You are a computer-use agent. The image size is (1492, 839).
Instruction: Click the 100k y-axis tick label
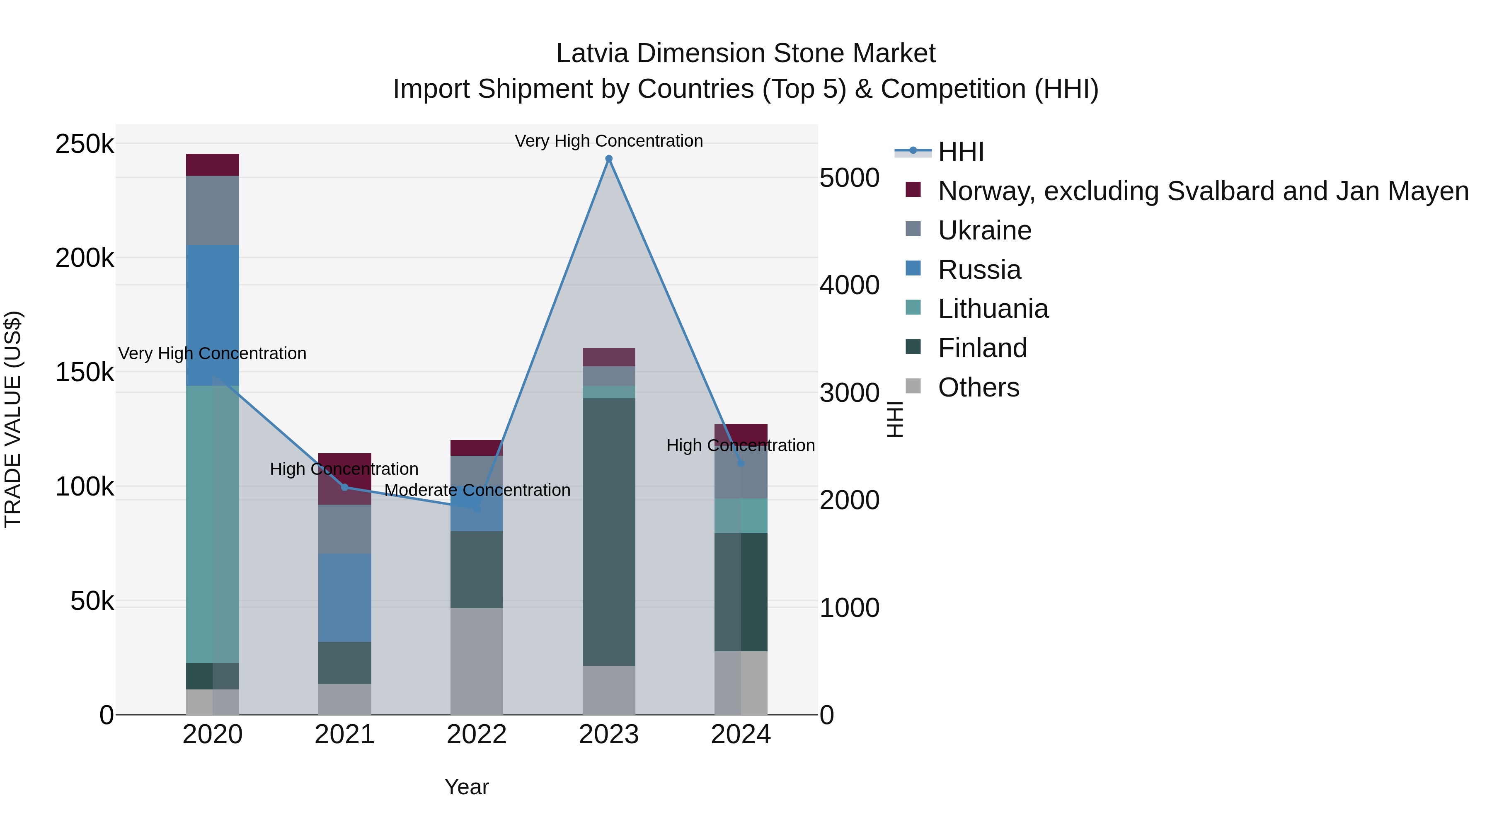pos(85,487)
